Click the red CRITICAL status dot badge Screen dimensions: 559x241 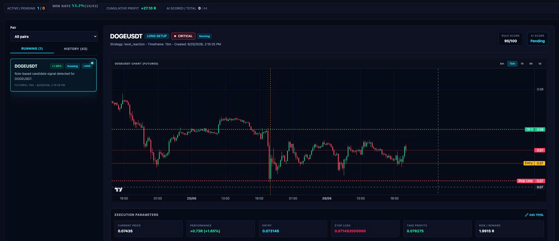point(183,36)
